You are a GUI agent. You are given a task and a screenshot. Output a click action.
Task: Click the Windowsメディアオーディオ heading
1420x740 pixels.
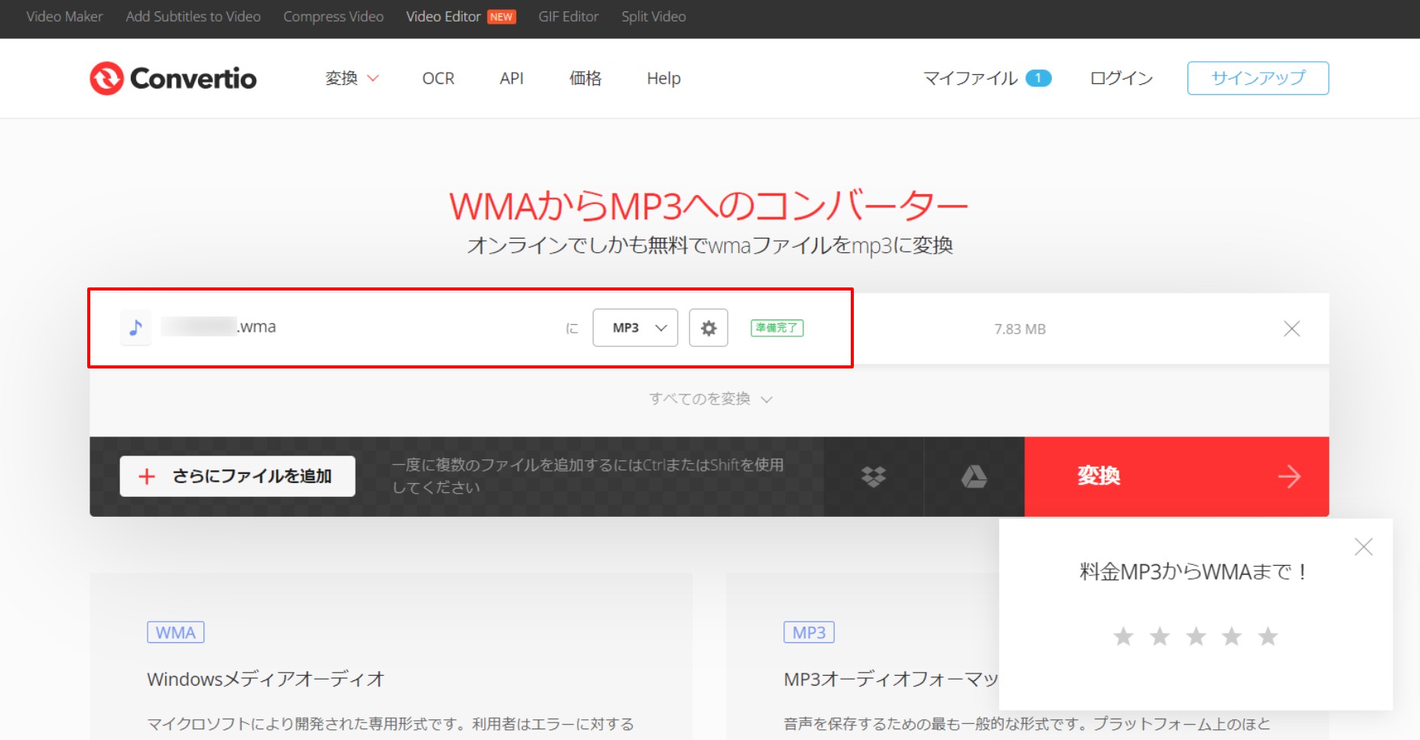265,679
